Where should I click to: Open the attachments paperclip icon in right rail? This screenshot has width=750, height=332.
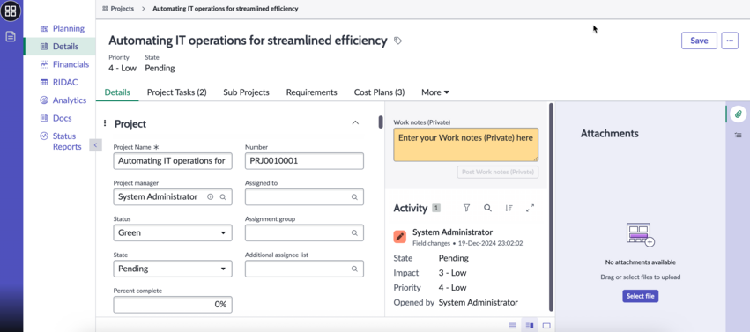[738, 114]
